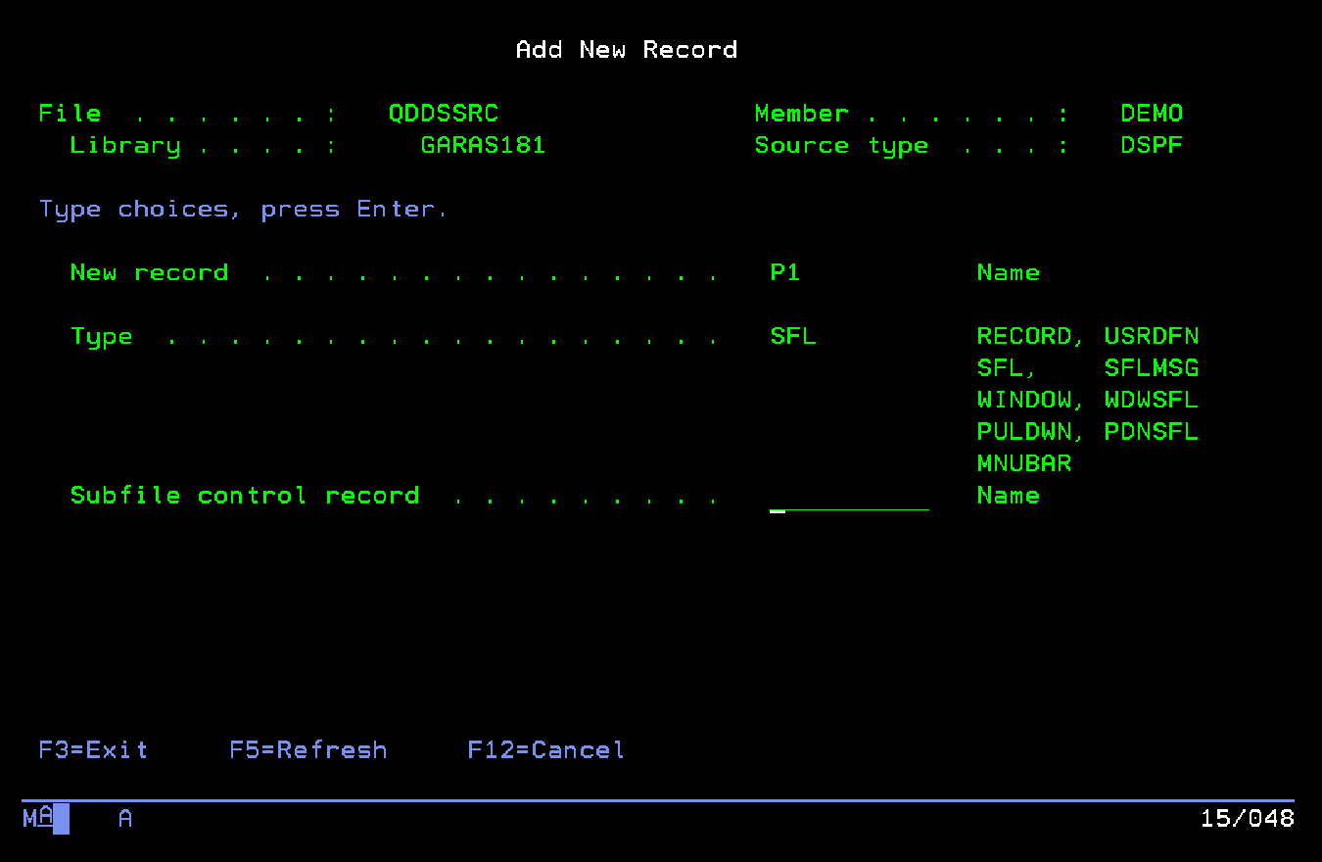The width and height of the screenshot is (1322, 862).
Task: Select the RECORD type option text
Action: tap(1024, 337)
